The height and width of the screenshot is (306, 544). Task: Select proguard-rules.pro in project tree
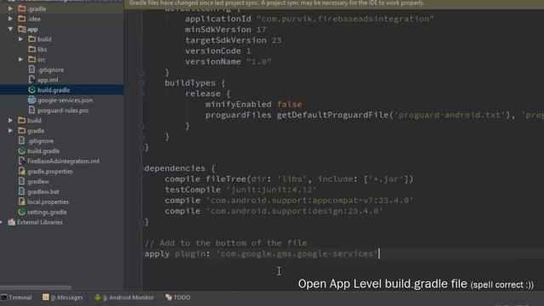pyautogui.click(x=63, y=110)
